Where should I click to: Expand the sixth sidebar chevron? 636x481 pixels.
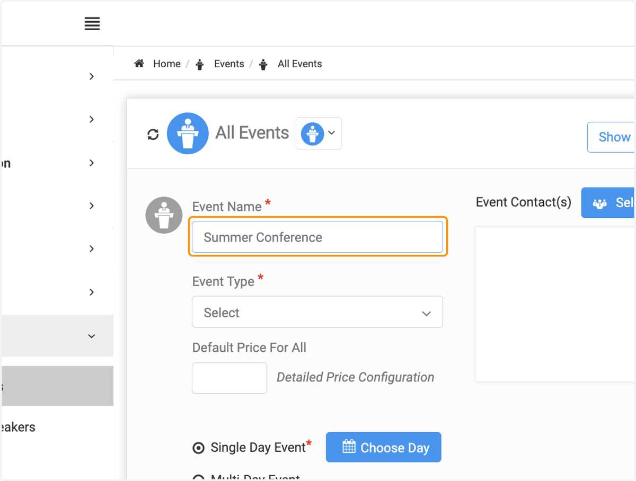click(92, 292)
